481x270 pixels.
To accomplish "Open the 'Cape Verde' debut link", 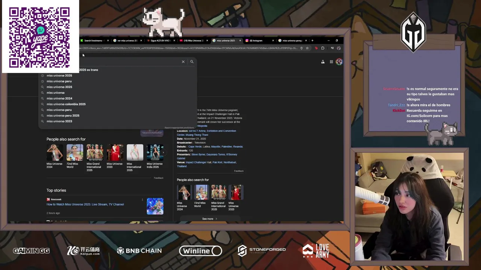I will coord(194,147).
